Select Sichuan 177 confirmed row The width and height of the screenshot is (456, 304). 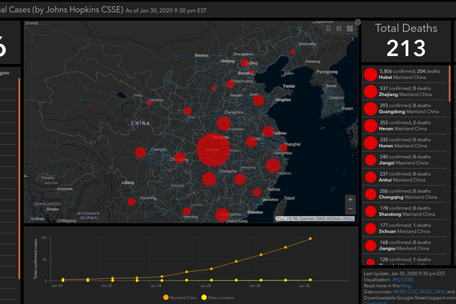[404, 228]
